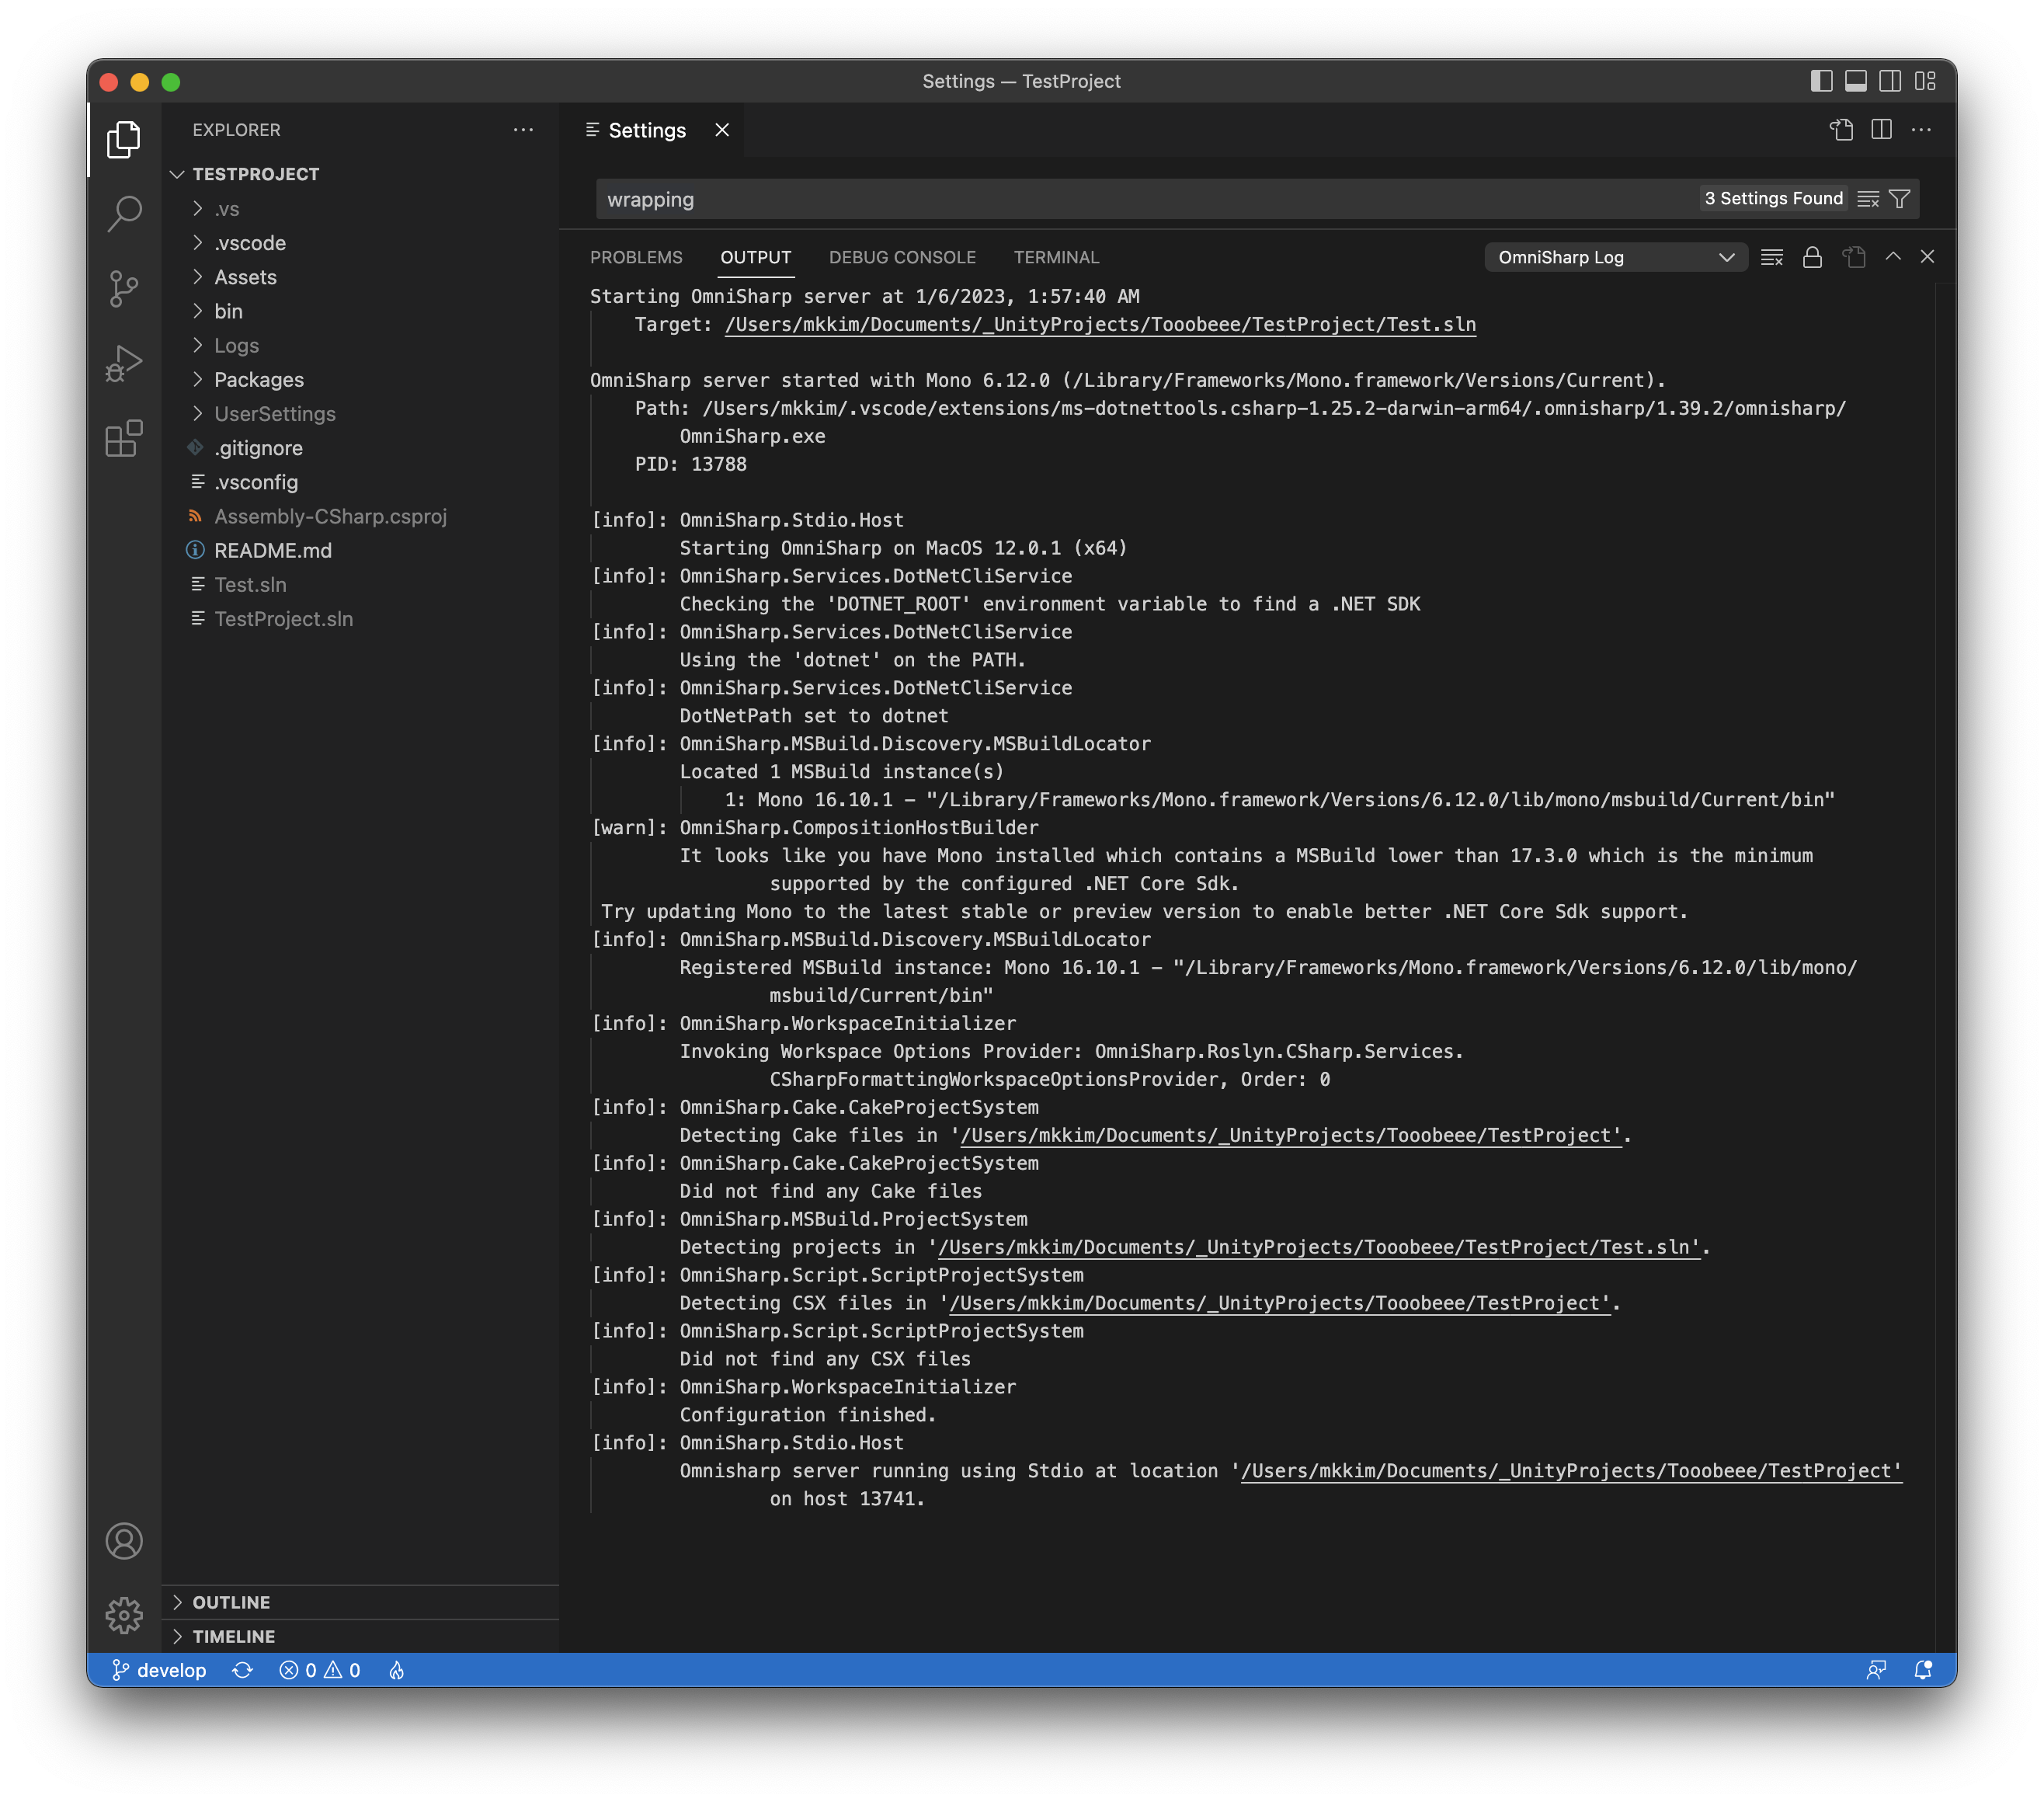Click the notifications bell in status bar
Viewport: 2044px width, 1802px height.
[x=1922, y=1670]
